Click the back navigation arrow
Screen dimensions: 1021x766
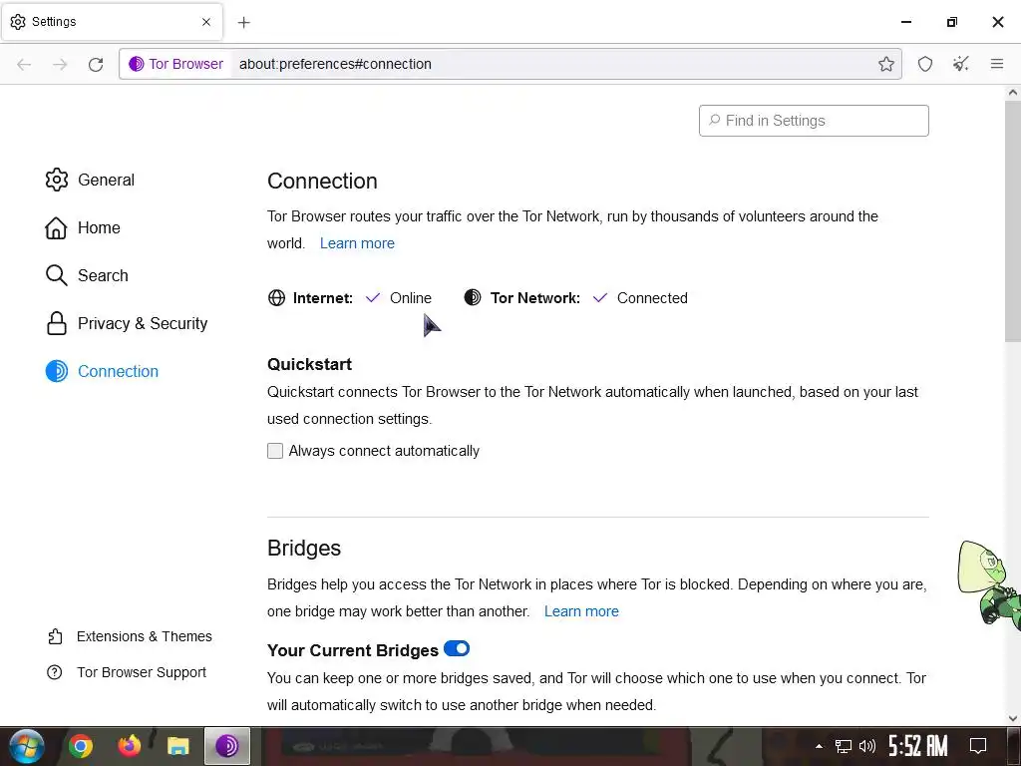coord(24,64)
